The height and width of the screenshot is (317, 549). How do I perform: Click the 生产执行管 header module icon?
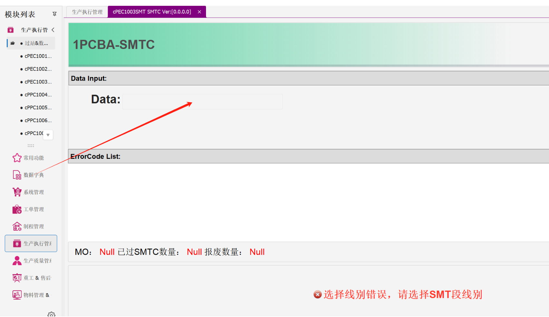tap(11, 30)
